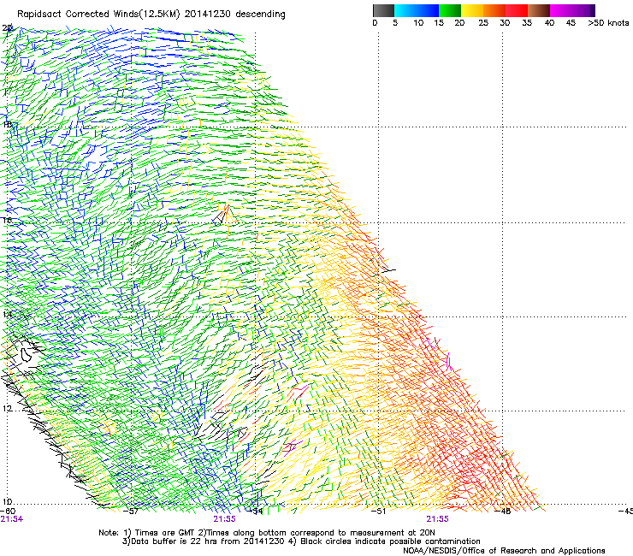Click the cyan 5-10 knots legend swatch
This screenshot has height=556, width=633.
[405, 10]
